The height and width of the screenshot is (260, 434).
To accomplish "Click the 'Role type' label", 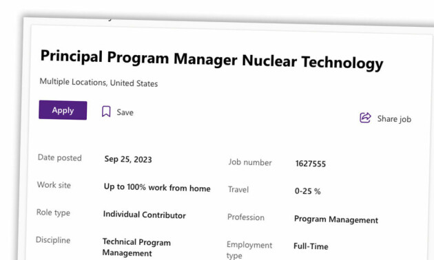I will [x=53, y=213].
